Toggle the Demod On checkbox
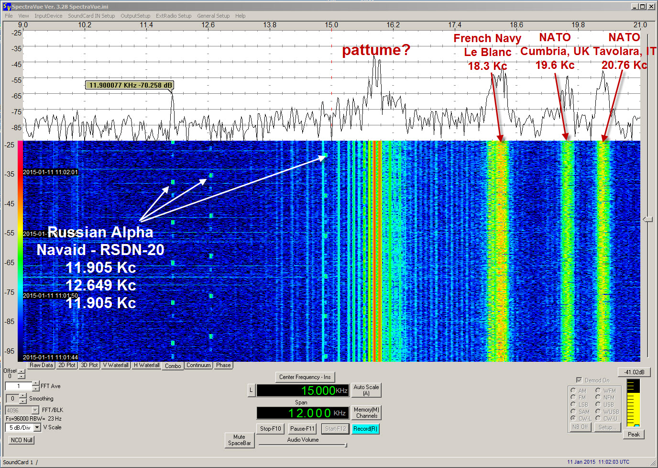Image resolution: width=658 pixels, height=468 pixels. (579, 380)
